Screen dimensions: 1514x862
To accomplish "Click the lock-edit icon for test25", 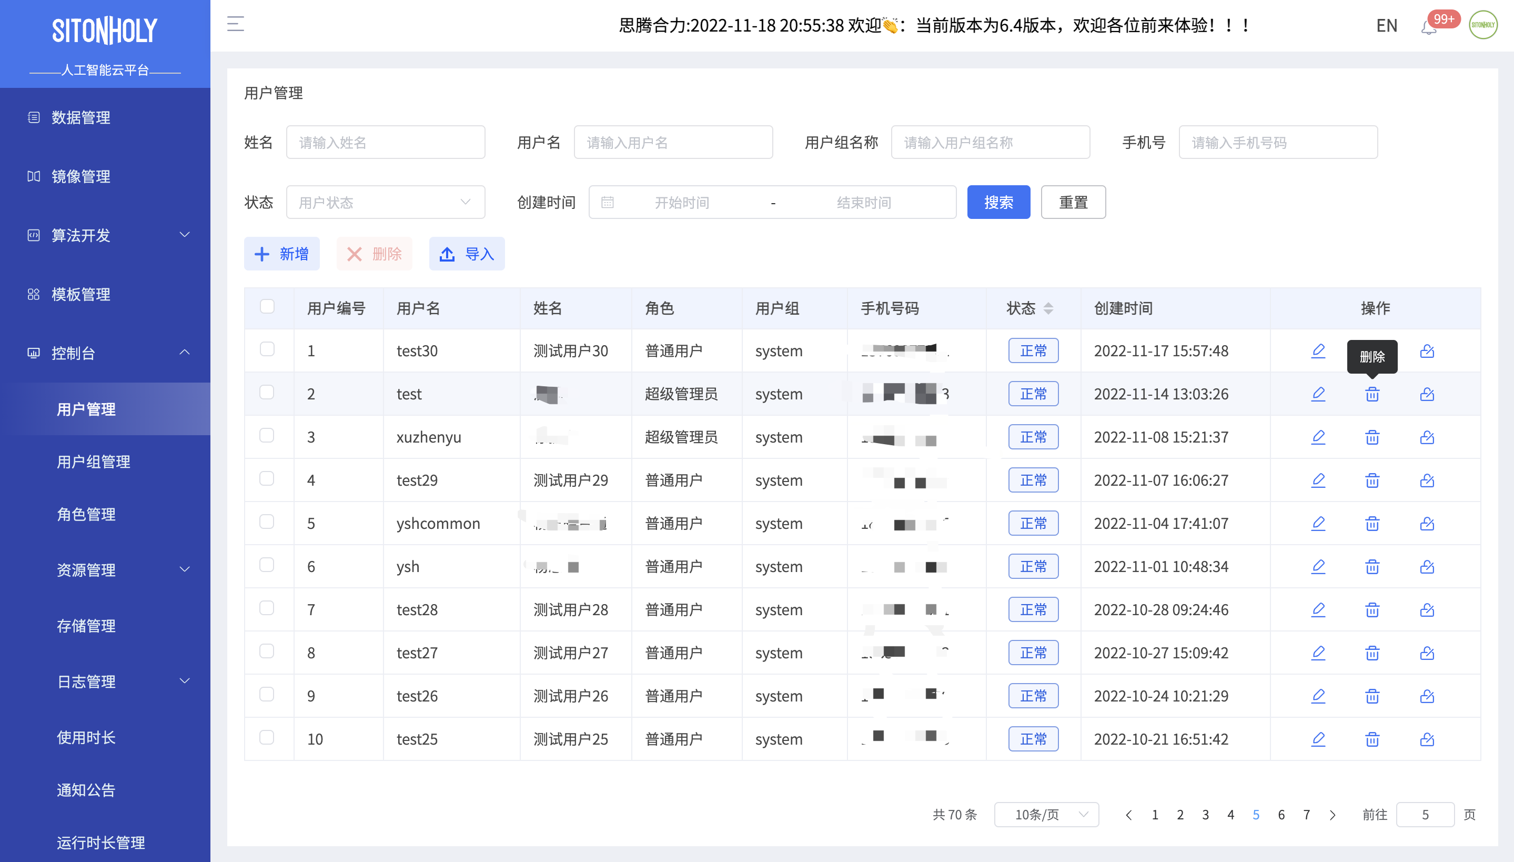I will (1427, 739).
